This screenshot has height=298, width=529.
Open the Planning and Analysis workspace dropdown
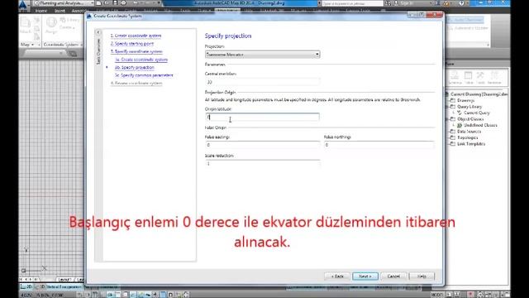(x=64, y=3)
